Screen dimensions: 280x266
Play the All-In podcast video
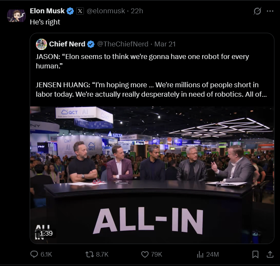152,175
